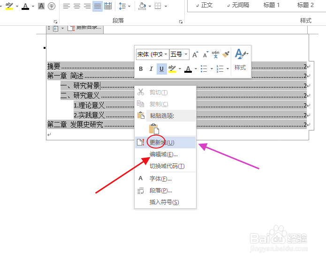
Task: Choose 插入符号(S) from the context menu
Action: tap(165, 202)
